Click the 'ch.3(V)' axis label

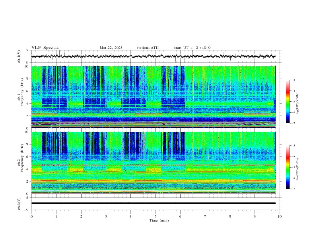(x=19, y=204)
